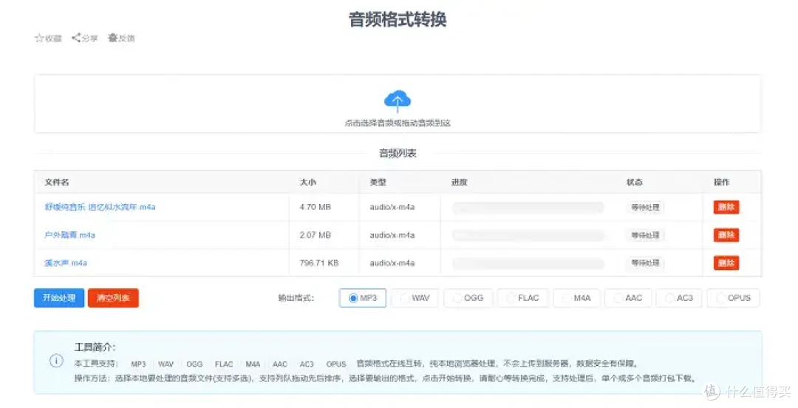Set output format to OPUS

(734, 298)
